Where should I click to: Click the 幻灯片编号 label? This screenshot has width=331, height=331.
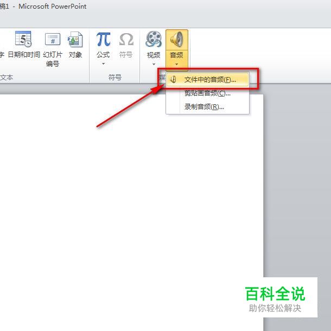point(53,59)
